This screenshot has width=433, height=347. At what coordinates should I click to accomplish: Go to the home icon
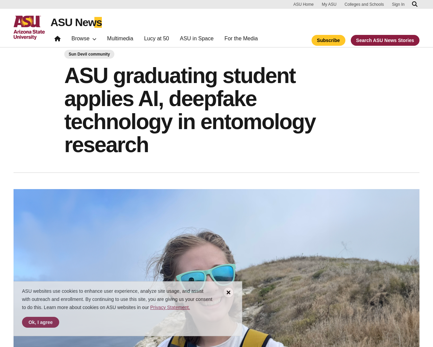58,39
